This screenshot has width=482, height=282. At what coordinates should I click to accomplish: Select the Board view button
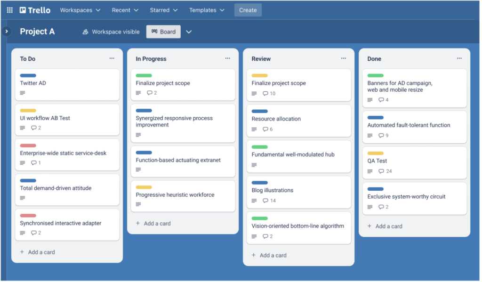click(163, 32)
